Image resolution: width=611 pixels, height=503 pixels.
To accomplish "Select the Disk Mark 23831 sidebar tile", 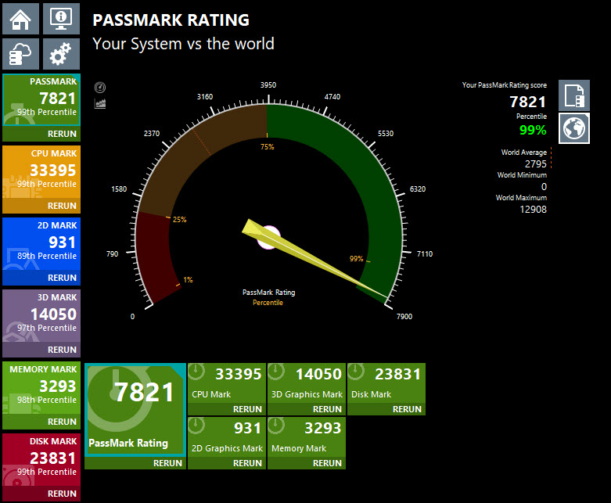I will pos(41,460).
